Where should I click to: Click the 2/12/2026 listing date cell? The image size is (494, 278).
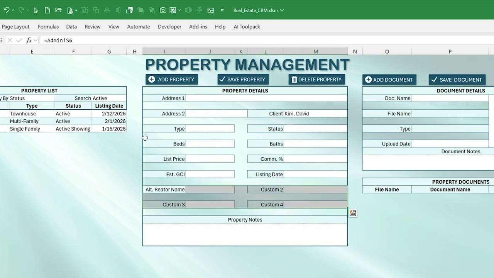[109, 114]
